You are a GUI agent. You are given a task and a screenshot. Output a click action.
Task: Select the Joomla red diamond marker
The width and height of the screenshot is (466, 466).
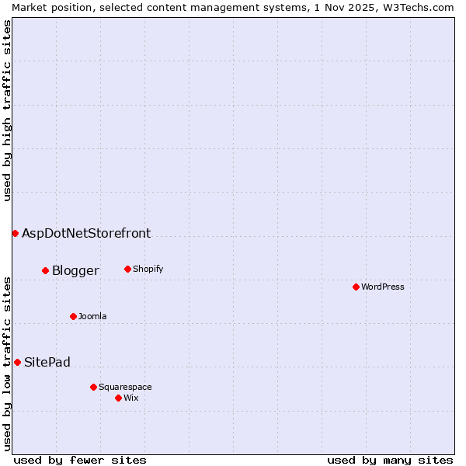coord(73,316)
